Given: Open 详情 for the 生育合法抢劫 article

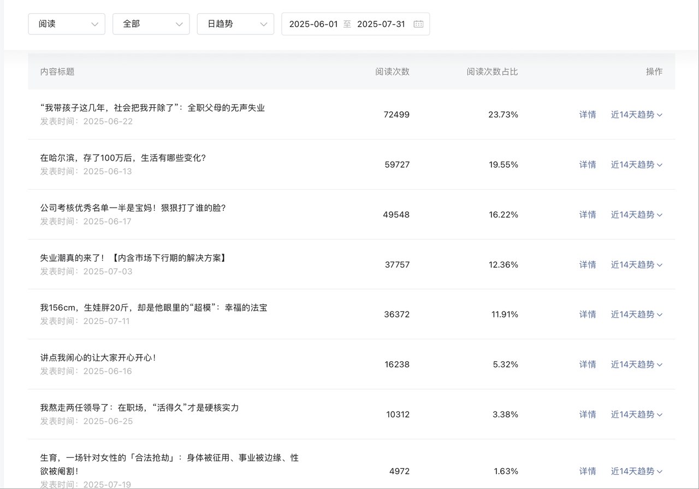Looking at the screenshot, I should (x=588, y=471).
